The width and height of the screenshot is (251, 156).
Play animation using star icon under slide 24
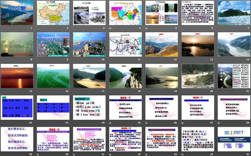pyautogui.click(x=75, y=123)
